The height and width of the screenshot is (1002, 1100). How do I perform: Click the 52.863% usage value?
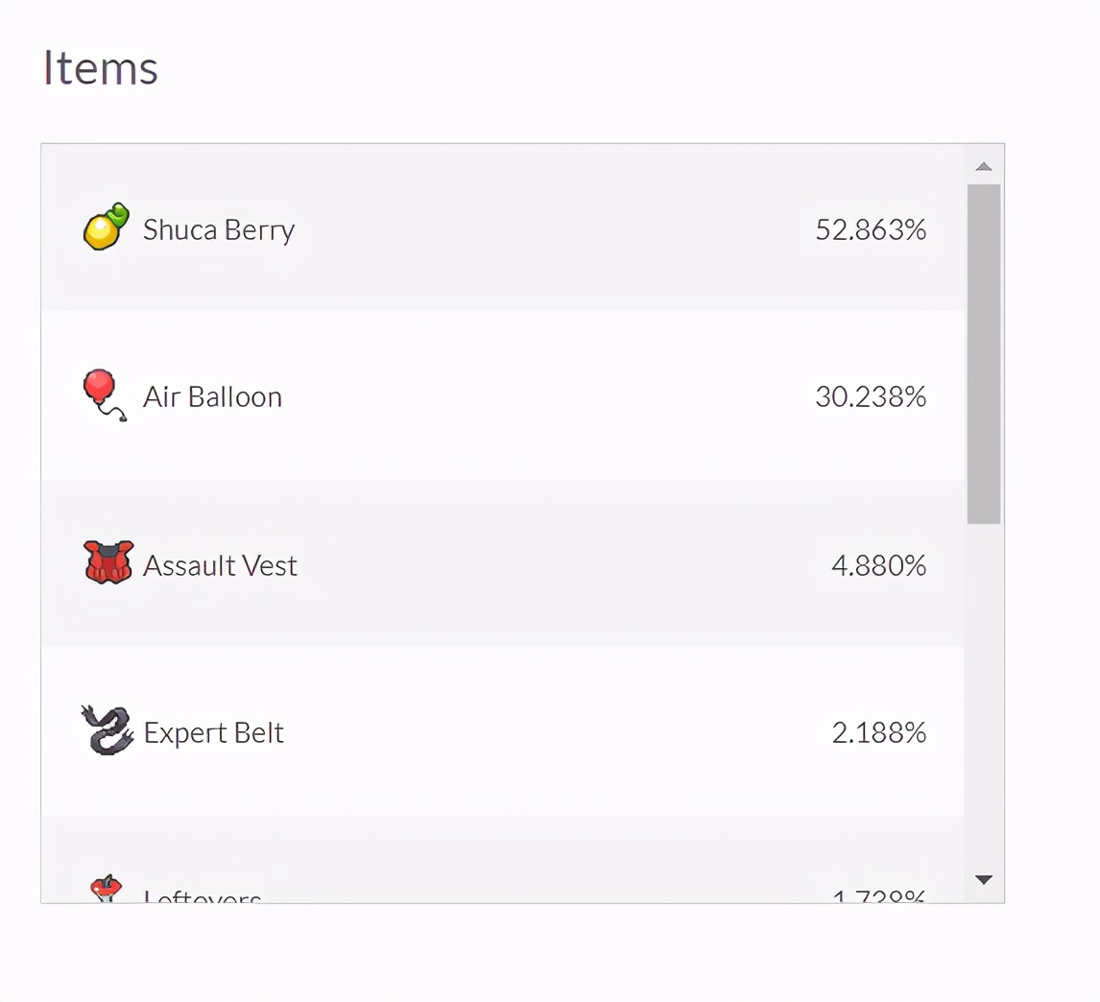pos(871,230)
